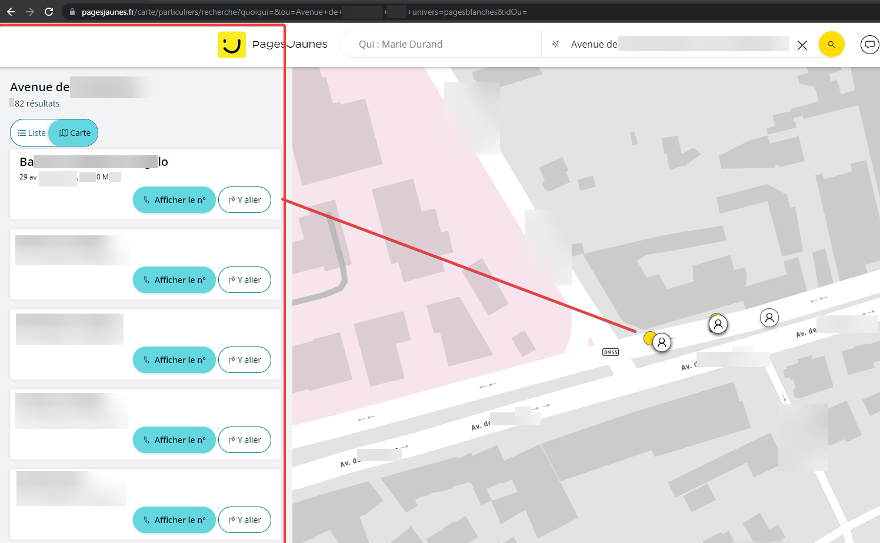
Task: Click 'Y aller' on the first result
Action: [245, 200]
